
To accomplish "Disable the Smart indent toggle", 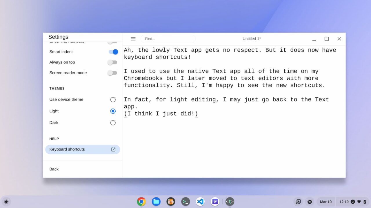I will click(113, 52).
